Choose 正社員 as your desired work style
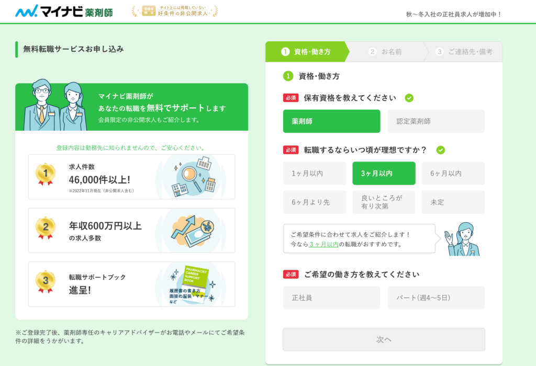536x366 pixels. coord(331,298)
